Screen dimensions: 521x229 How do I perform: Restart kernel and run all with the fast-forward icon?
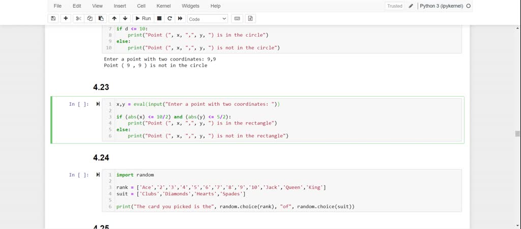pos(180,19)
